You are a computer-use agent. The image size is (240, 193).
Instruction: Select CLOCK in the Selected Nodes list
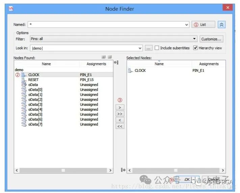point(140,71)
